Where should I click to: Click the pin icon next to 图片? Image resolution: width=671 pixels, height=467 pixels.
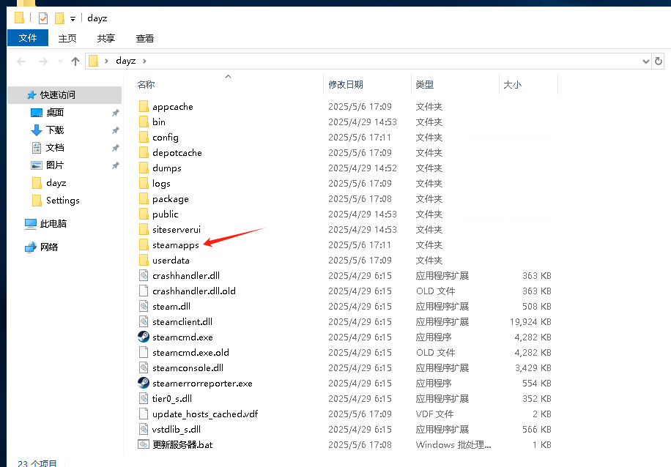coord(115,165)
